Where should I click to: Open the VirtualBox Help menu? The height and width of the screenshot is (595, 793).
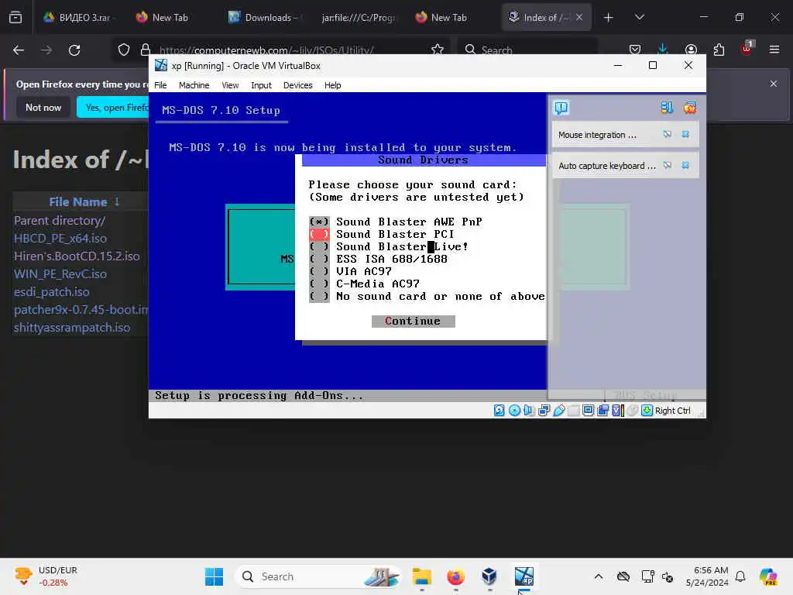click(332, 85)
